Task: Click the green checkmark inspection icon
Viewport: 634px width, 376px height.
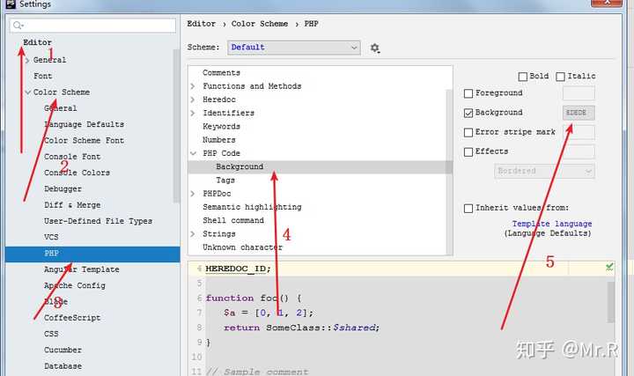Action: point(609,267)
